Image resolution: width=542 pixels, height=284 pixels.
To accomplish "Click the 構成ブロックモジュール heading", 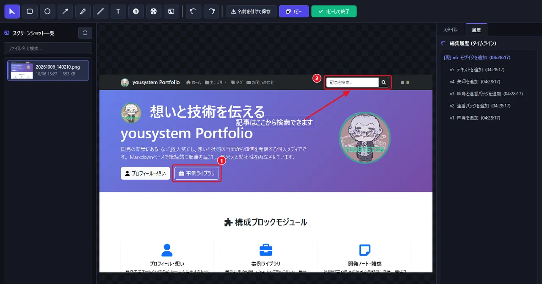I will (265, 222).
